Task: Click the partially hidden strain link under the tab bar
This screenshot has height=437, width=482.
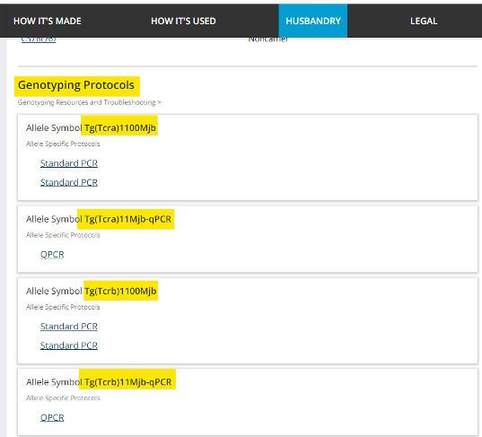Action: pyautogui.click(x=39, y=39)
